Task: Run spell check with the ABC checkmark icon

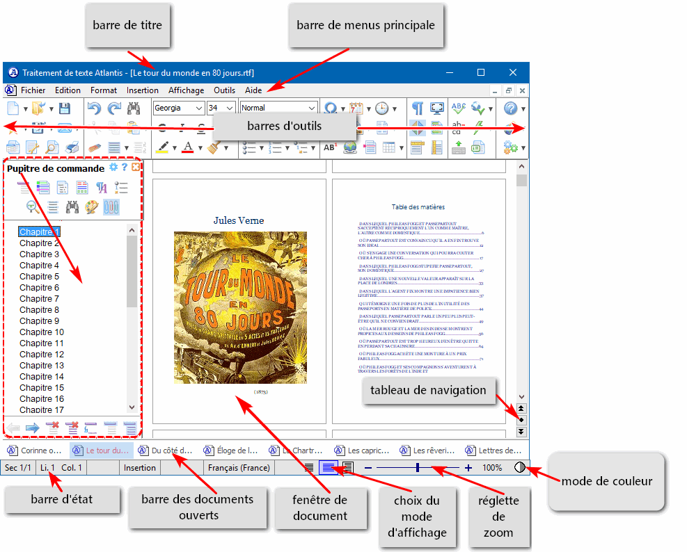Action: [x=458, y=108]
